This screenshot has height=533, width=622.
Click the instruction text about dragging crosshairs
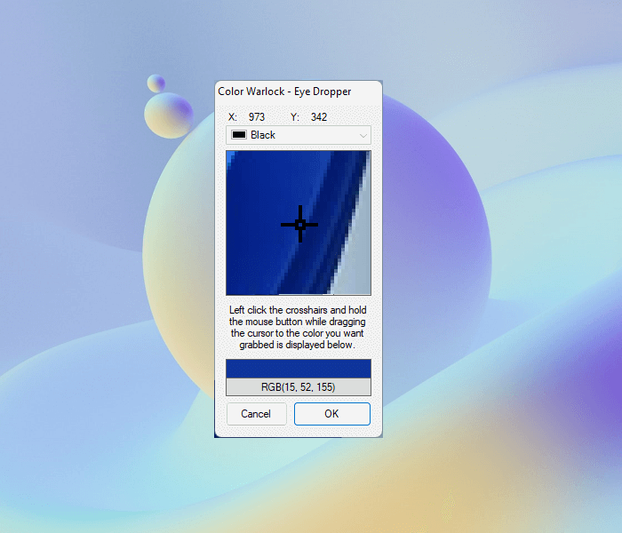coord(298,327)
